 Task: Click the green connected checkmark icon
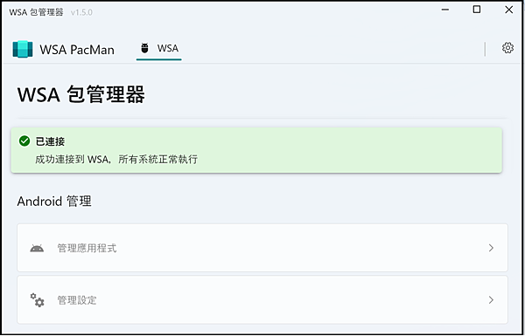click(24, 141)
